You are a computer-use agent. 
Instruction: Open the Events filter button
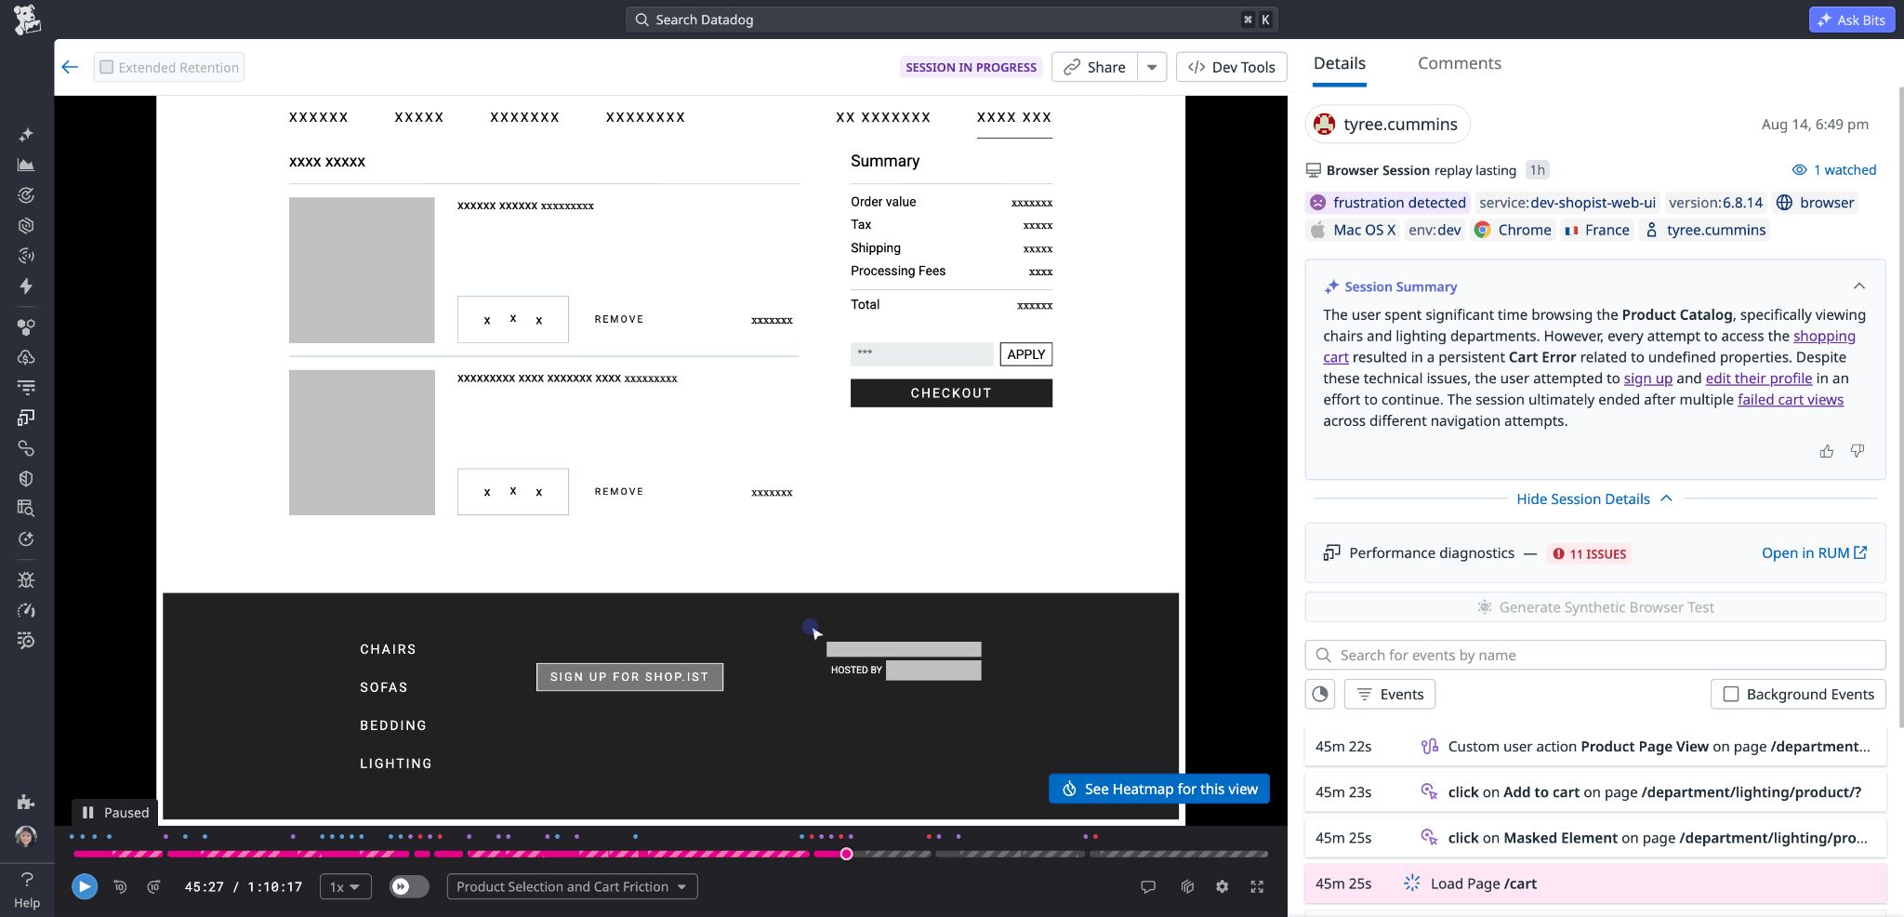click(1390, 694)
